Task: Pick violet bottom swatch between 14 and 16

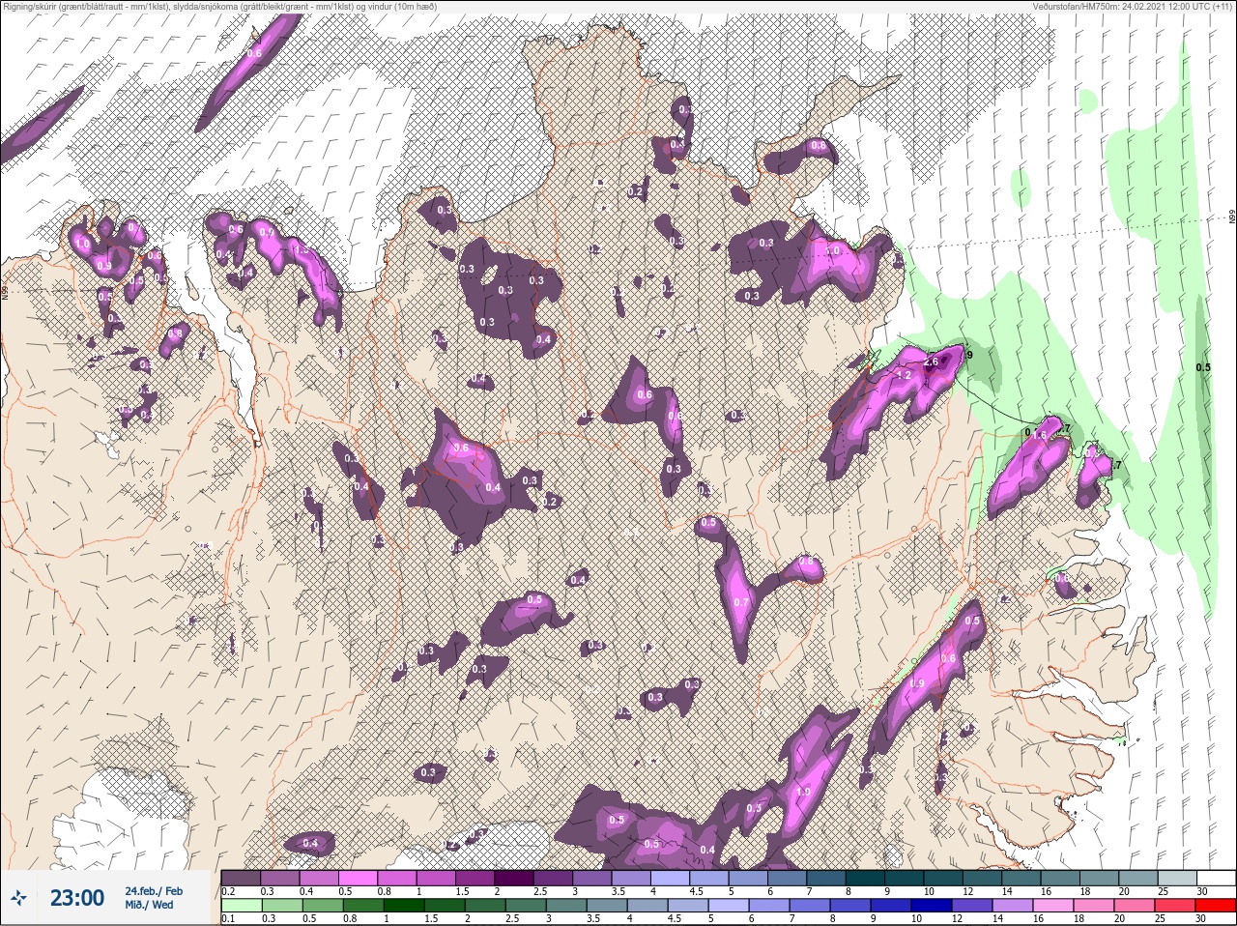Action: (1014, 906)
